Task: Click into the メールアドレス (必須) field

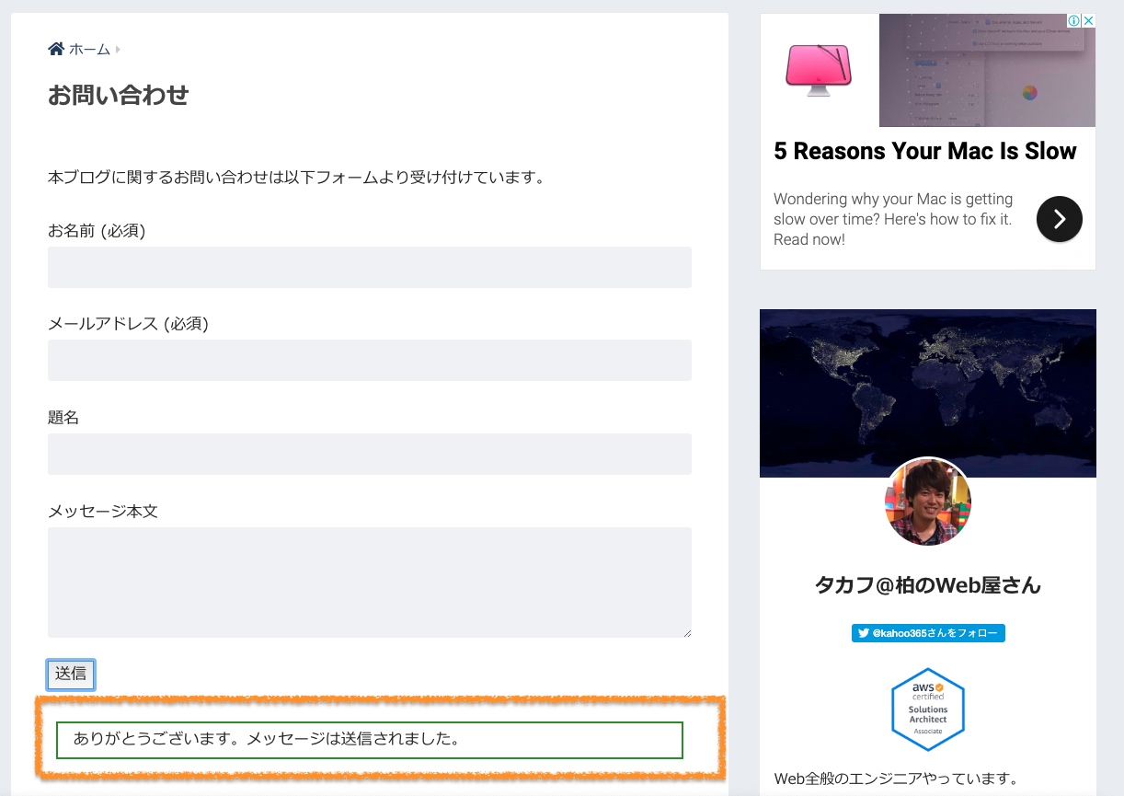Action: point(369,360)
